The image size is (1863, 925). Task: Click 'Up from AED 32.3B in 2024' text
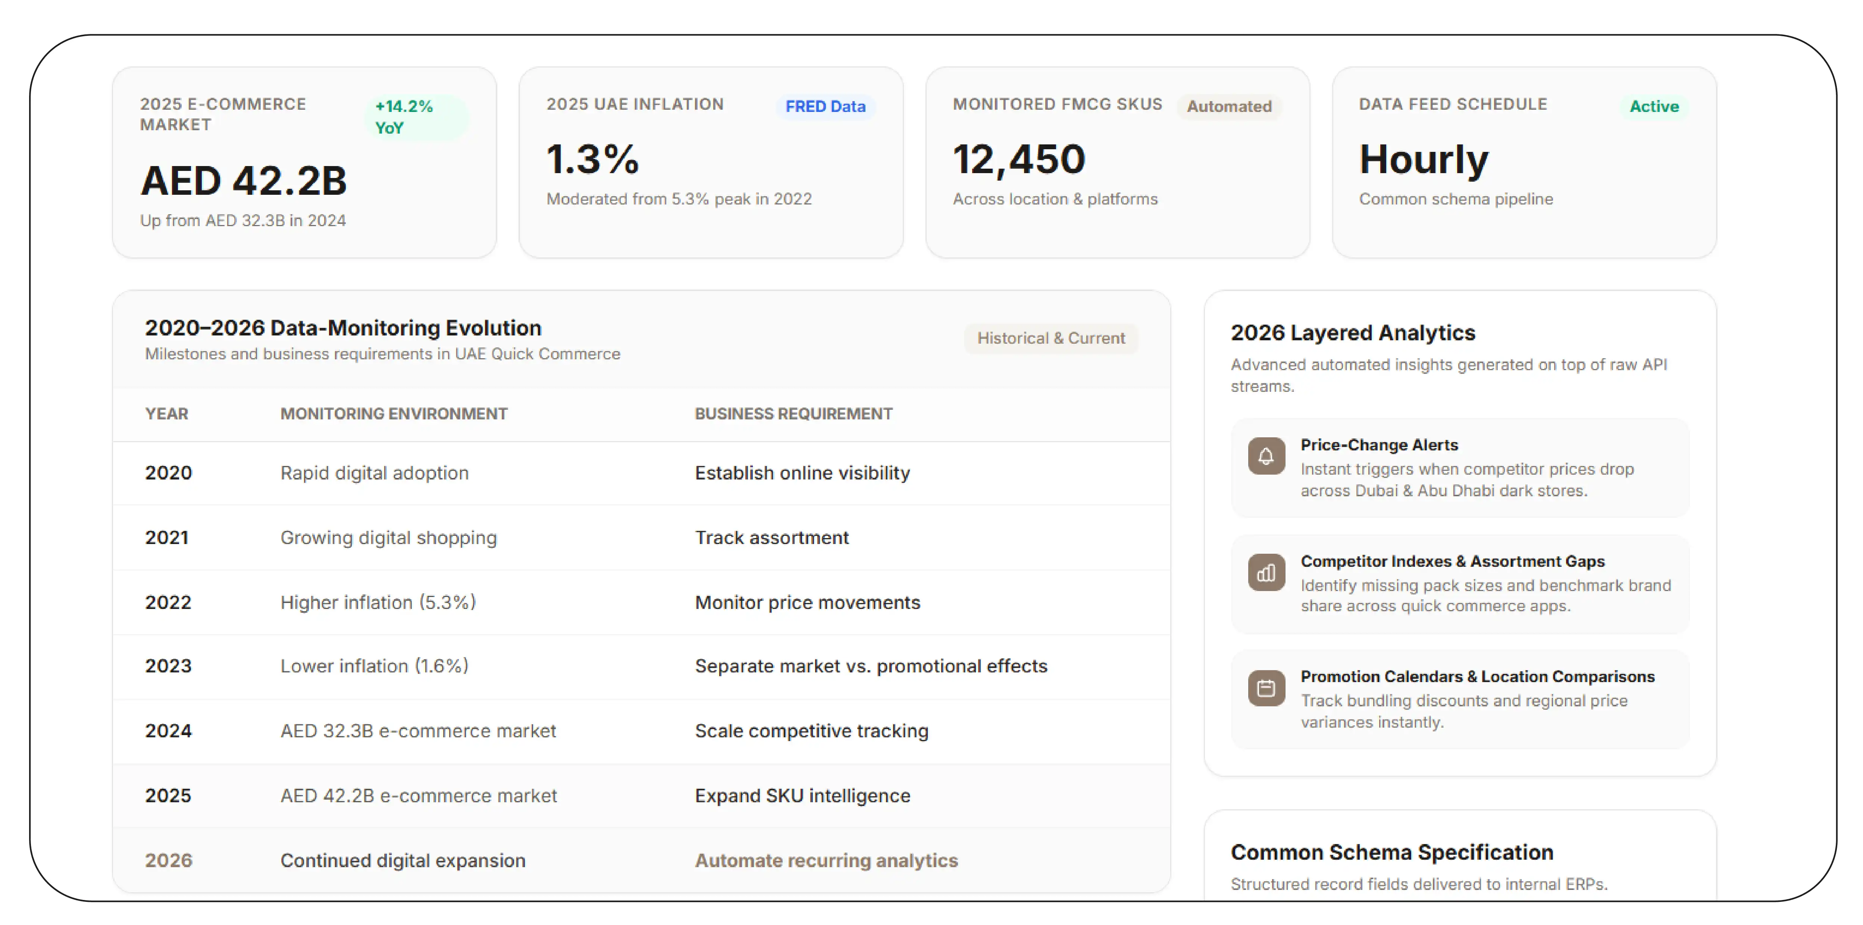pos(243,221)
